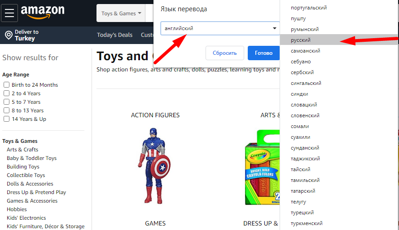The image size is (399, 230).
Task: Click the Готово done button
Action: [263, 53]
